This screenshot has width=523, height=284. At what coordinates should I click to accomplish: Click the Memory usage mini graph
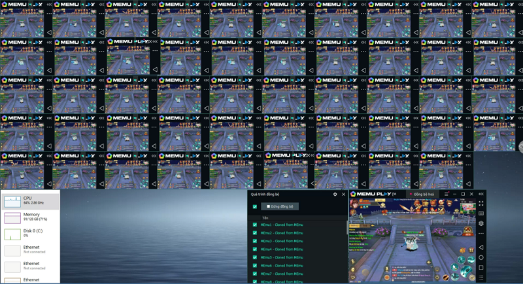tap(12, 218)
